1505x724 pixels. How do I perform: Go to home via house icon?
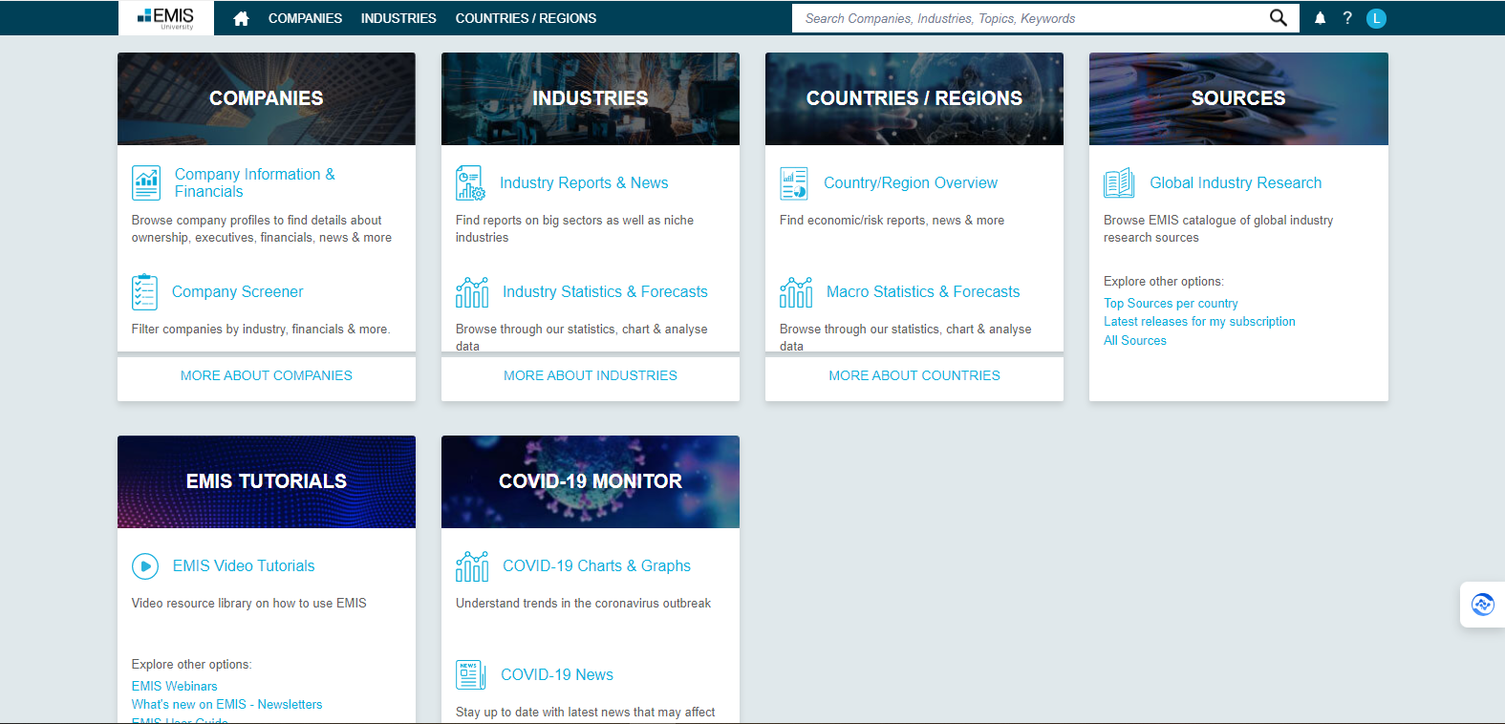click(x=241, y=18)
